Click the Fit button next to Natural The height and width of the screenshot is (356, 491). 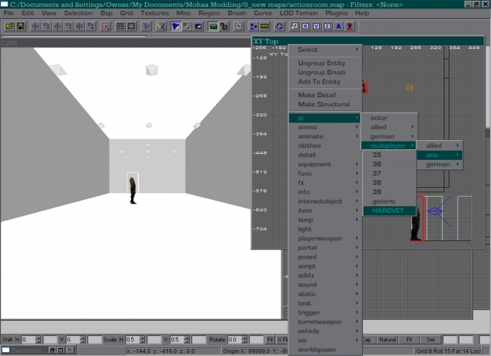(x=409, y=339)
